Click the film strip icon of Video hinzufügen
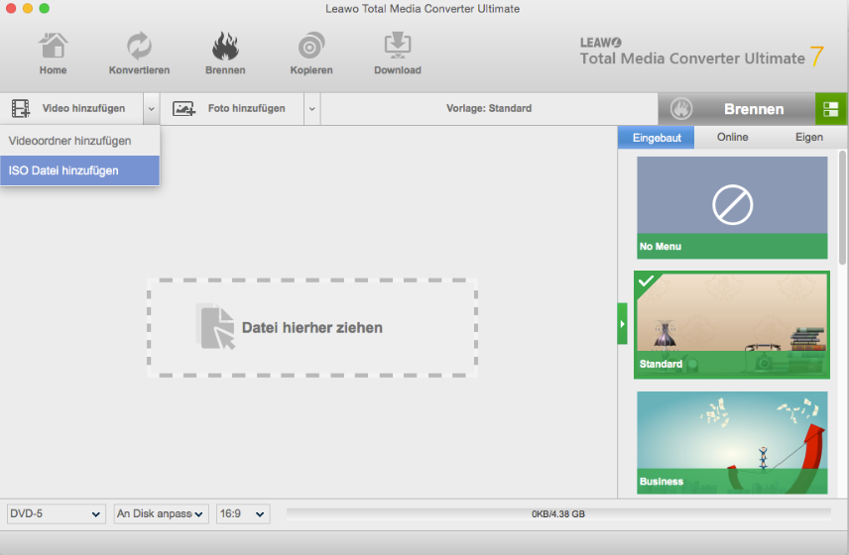This screenshot has height=555, width=849. pyautogui.click(x=21, y=109)
